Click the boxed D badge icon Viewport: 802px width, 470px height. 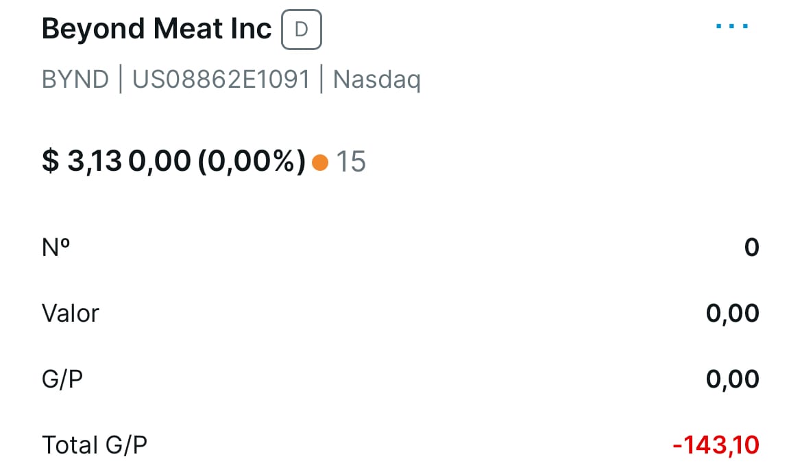[301, 31]
